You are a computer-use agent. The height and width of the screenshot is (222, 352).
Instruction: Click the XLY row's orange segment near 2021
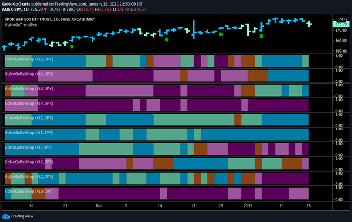(x=258, y=76)
